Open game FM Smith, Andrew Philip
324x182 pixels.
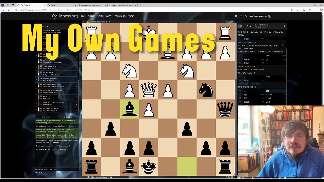(57, 91)
